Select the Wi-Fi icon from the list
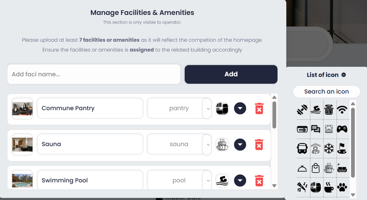367x200 pixels. coord(342,109)
